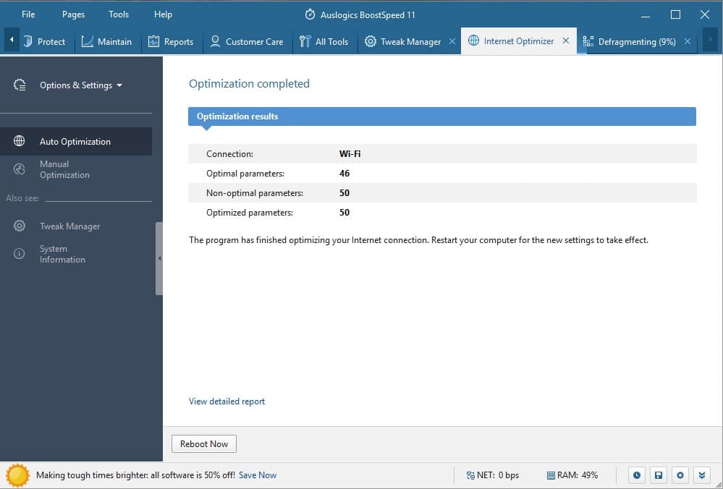
Task: Click the Tweak Manager tab gear icon
Action: [x=371, y=41]
